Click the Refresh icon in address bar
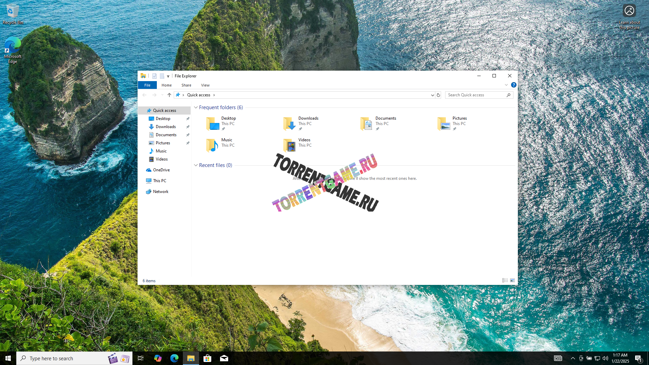The width and height of the screenshot is (649, 365). click(x=438, y=95)
